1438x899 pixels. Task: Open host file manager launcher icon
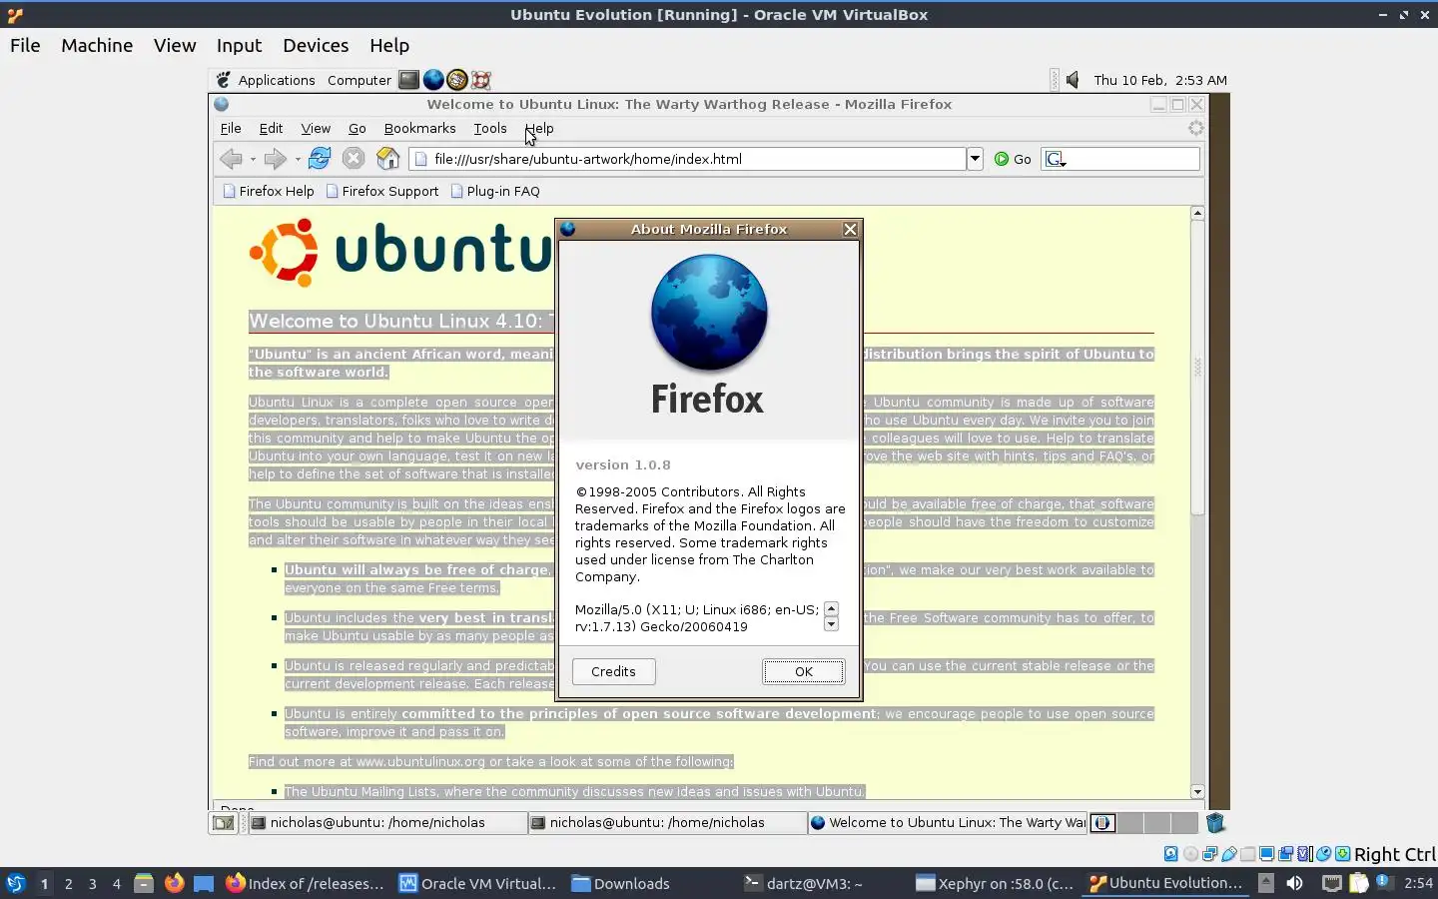tap(144, 883)
